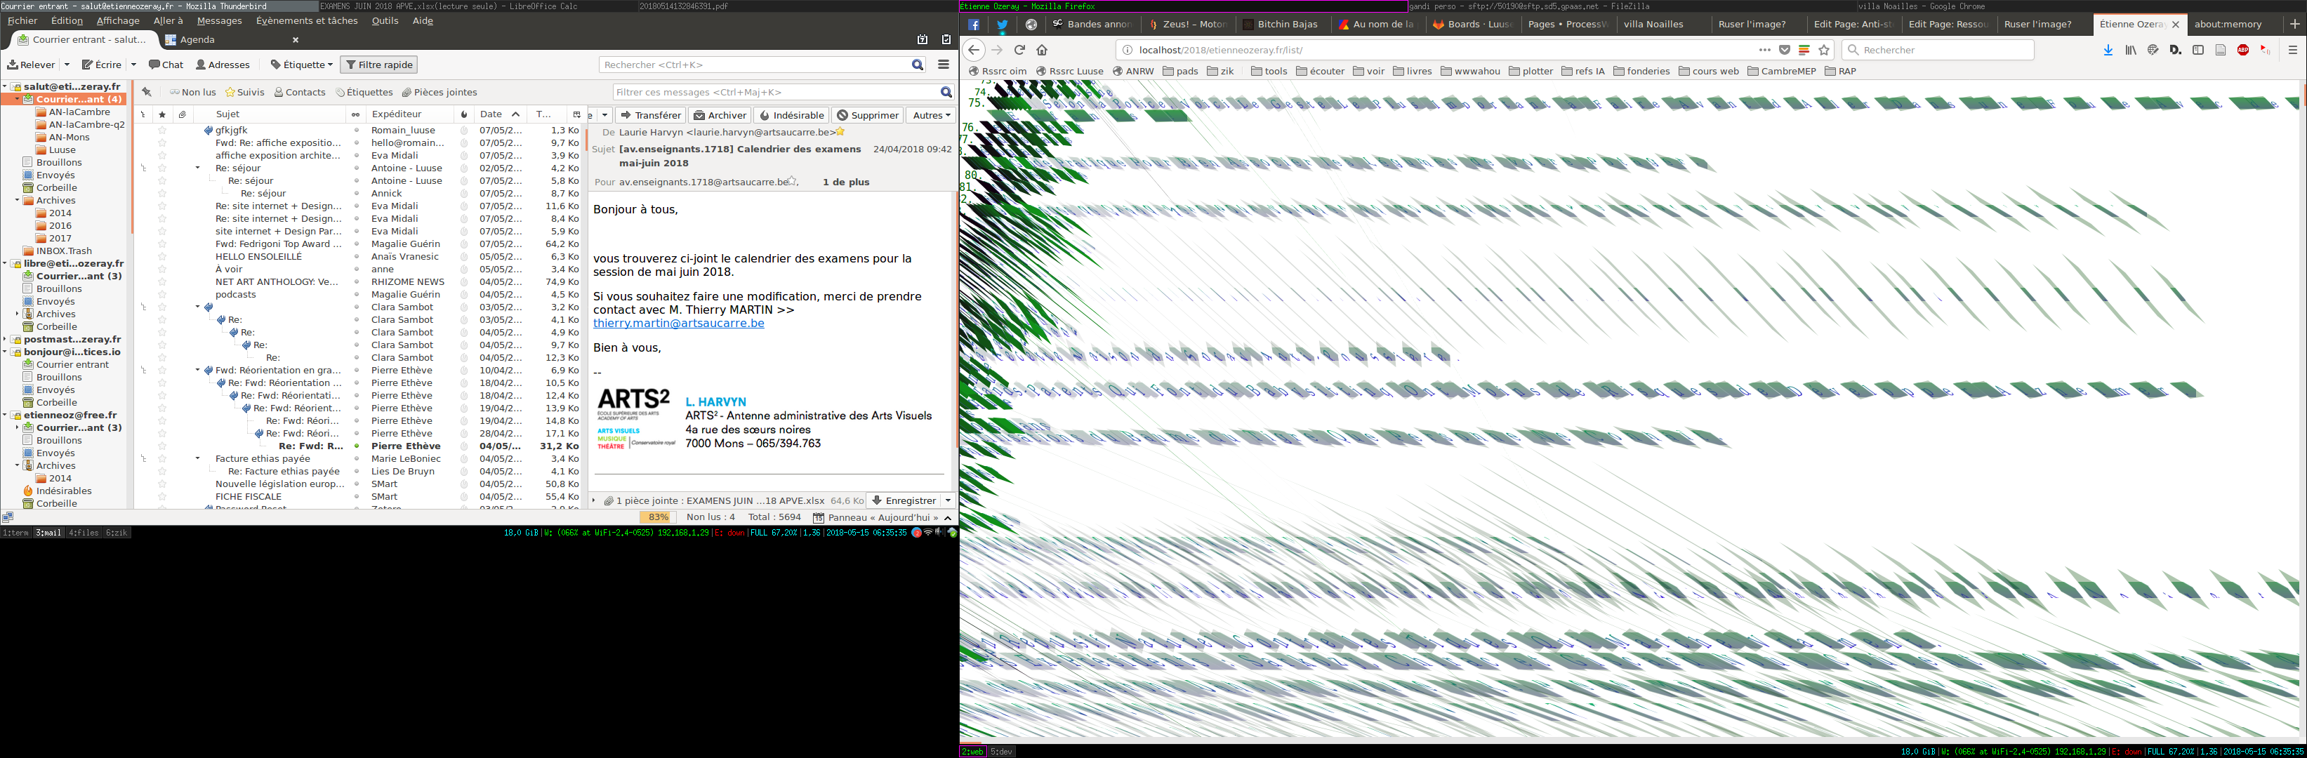The height and width of the screenshot is (758, 2307).
Task: Open Thunderbird hamburger app menu
Action: [x=943, y=65]
